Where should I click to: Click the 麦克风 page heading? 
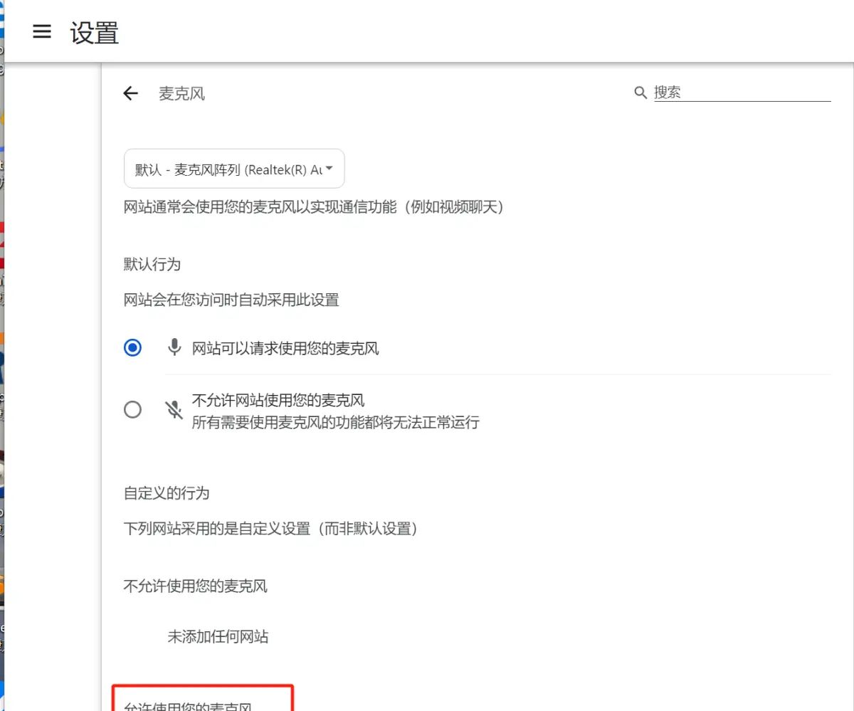tap(181, 93)
